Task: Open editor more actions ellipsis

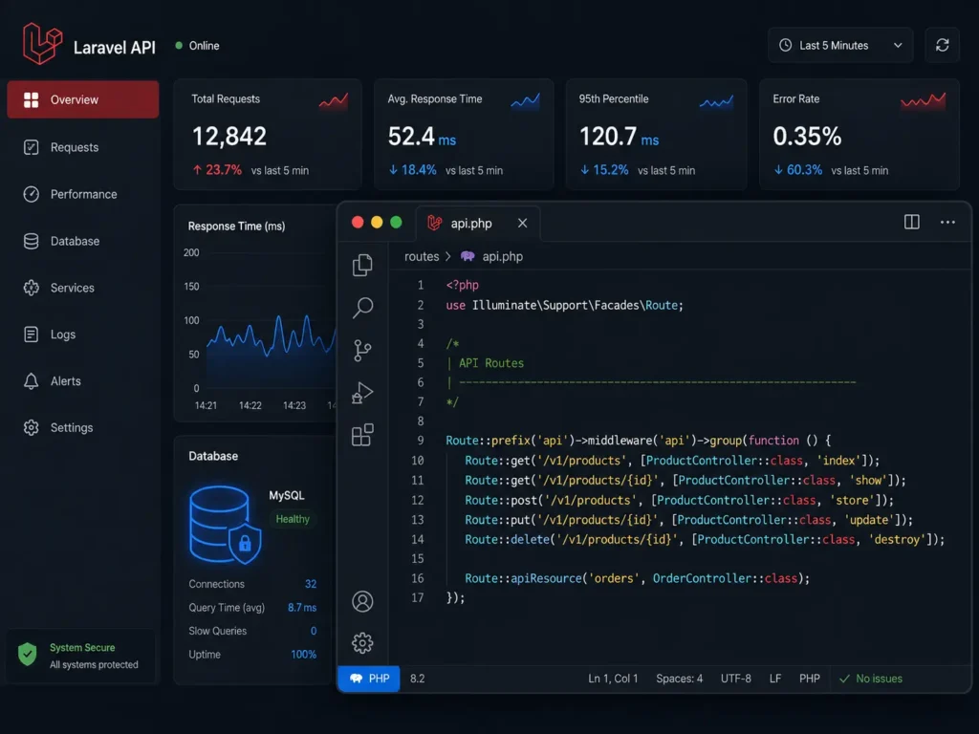Action: tap(947, 222)
